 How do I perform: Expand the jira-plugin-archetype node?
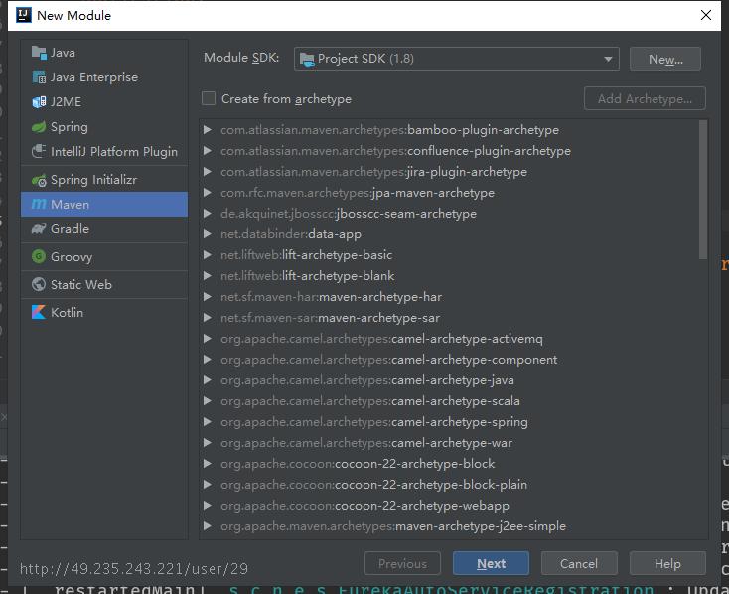(208, 172)
